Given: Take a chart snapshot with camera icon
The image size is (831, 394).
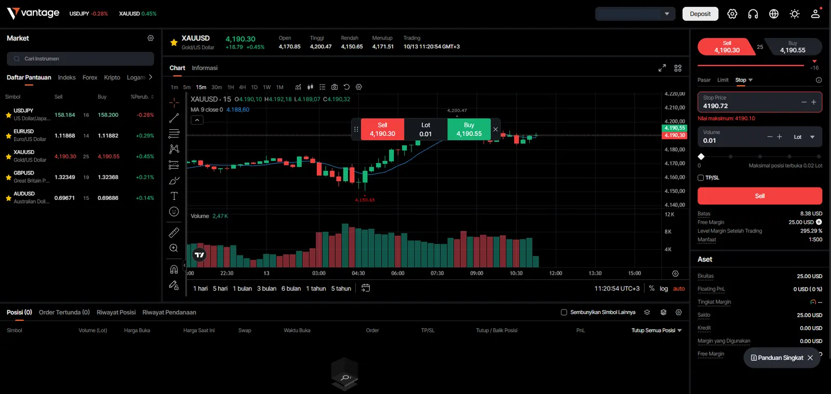Looking at the screenshot, I should pyautogui.click(x=334, y=87).
